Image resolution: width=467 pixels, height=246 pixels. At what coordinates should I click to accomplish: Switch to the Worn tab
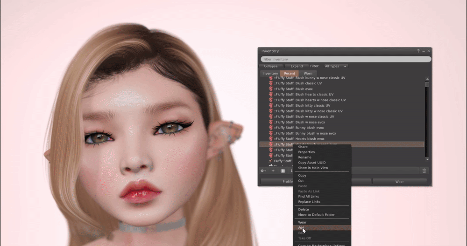(308, 74)
